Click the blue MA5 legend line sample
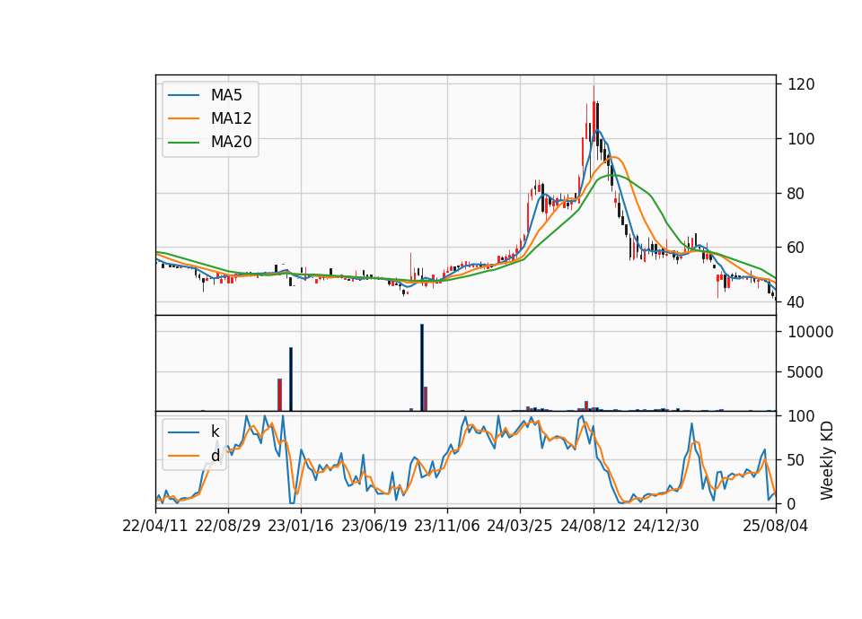Screen dimensions: 862x619 point(183,95)
